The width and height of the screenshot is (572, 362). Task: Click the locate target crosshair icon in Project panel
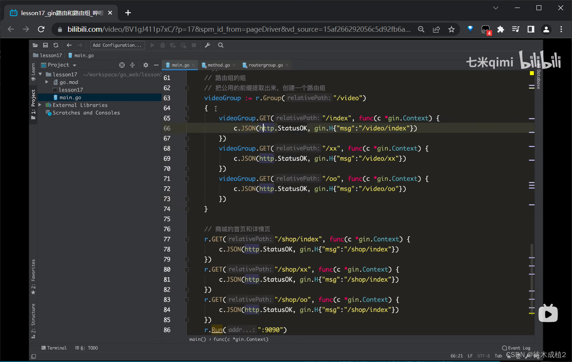[x=122, y=65]
